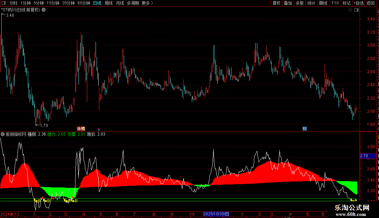Click the 支撑: 2.01 indicator value
Screen dimensions: 379x218
tap(76, 134)
